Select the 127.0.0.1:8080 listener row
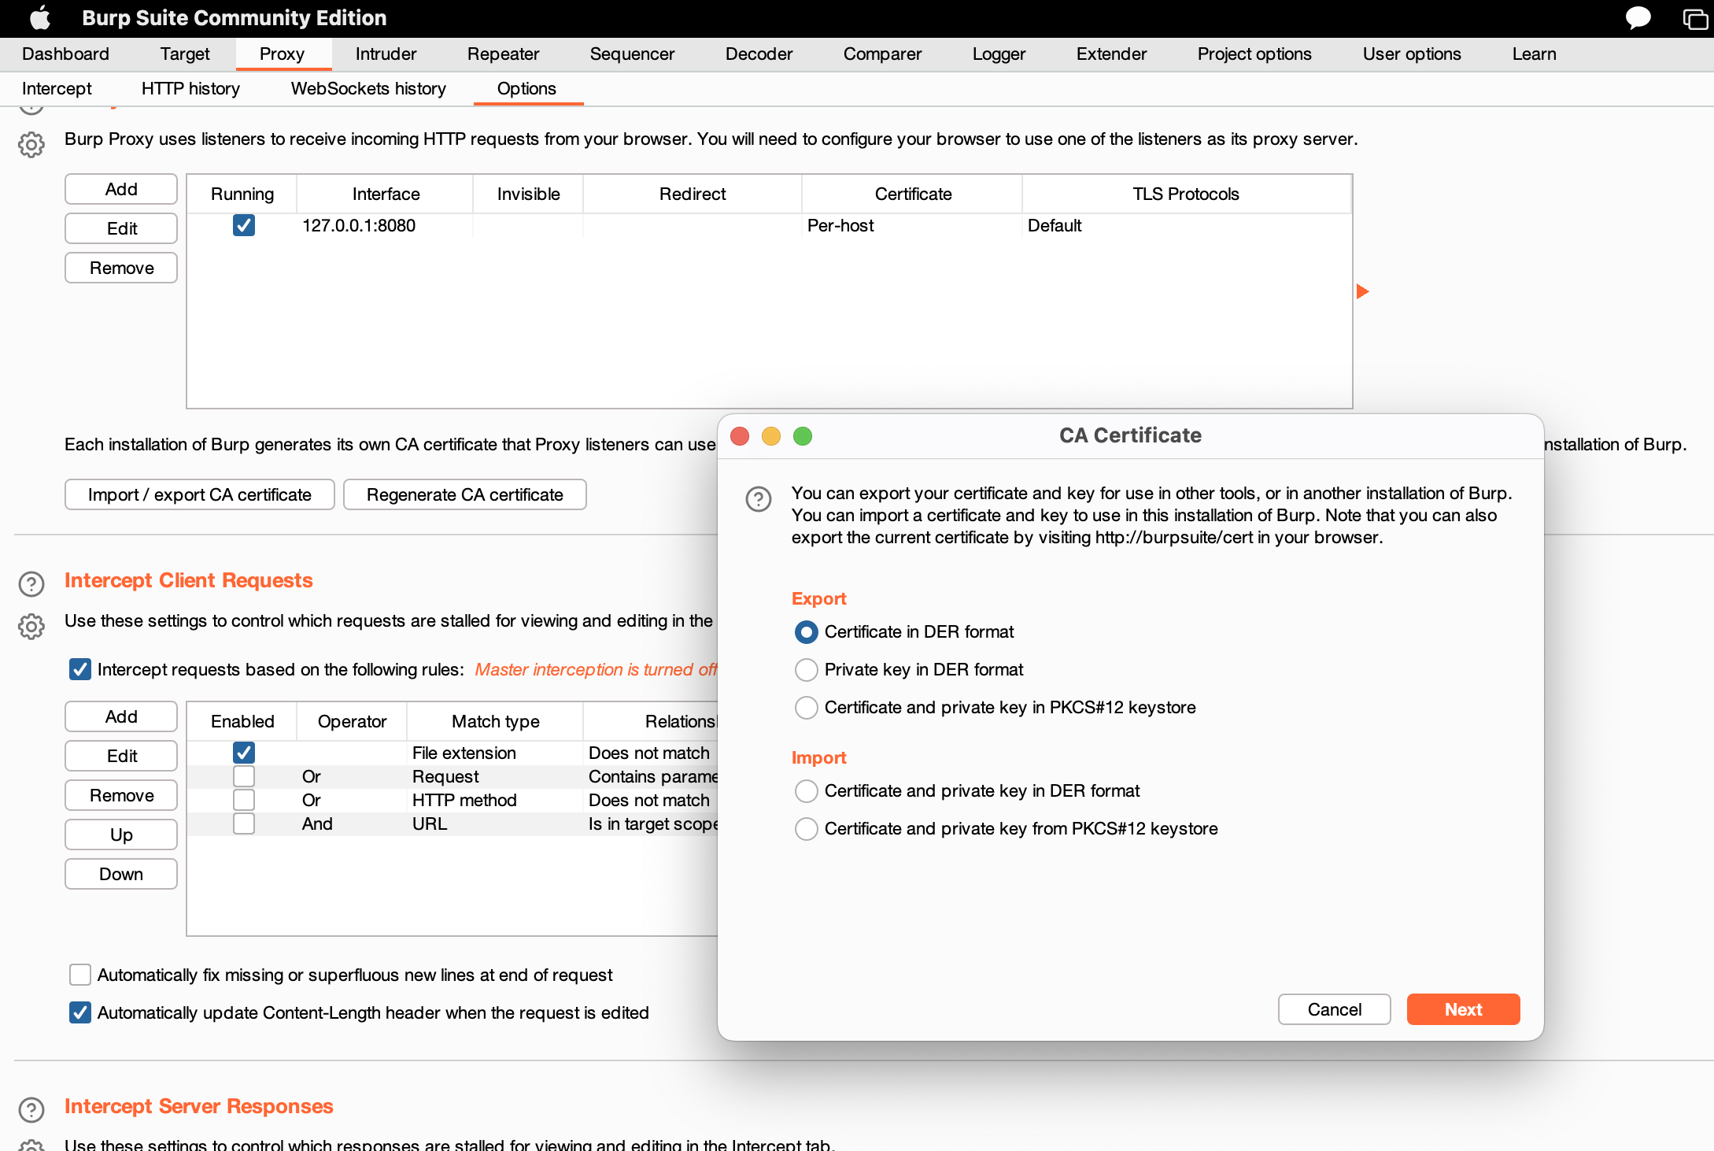Image resolution: width=1714 pixels, height=1151 pixels. pyautogui.click(x=359, y=226)
